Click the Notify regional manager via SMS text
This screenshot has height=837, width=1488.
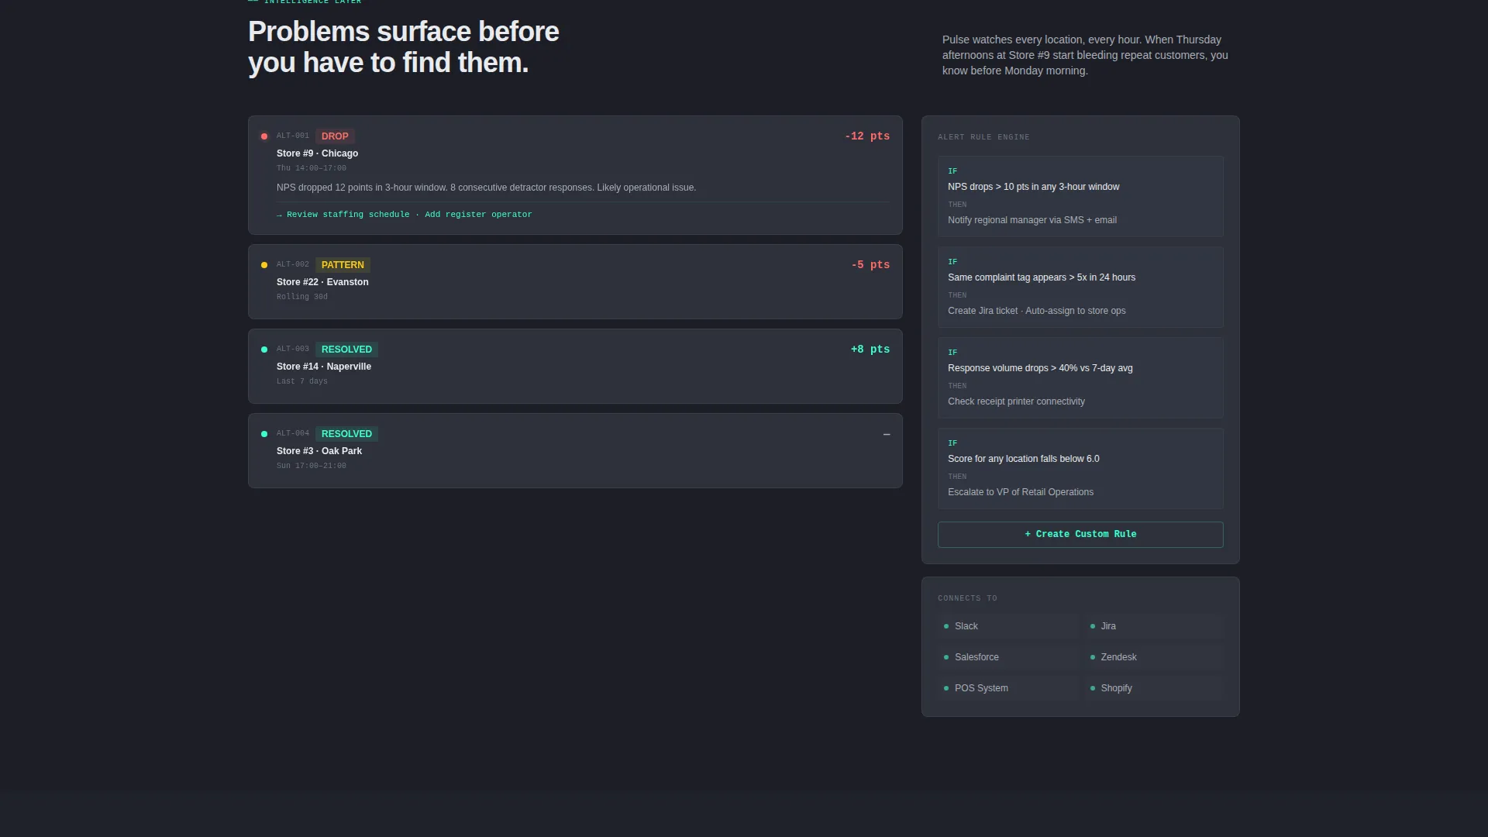click(1032, 220)
